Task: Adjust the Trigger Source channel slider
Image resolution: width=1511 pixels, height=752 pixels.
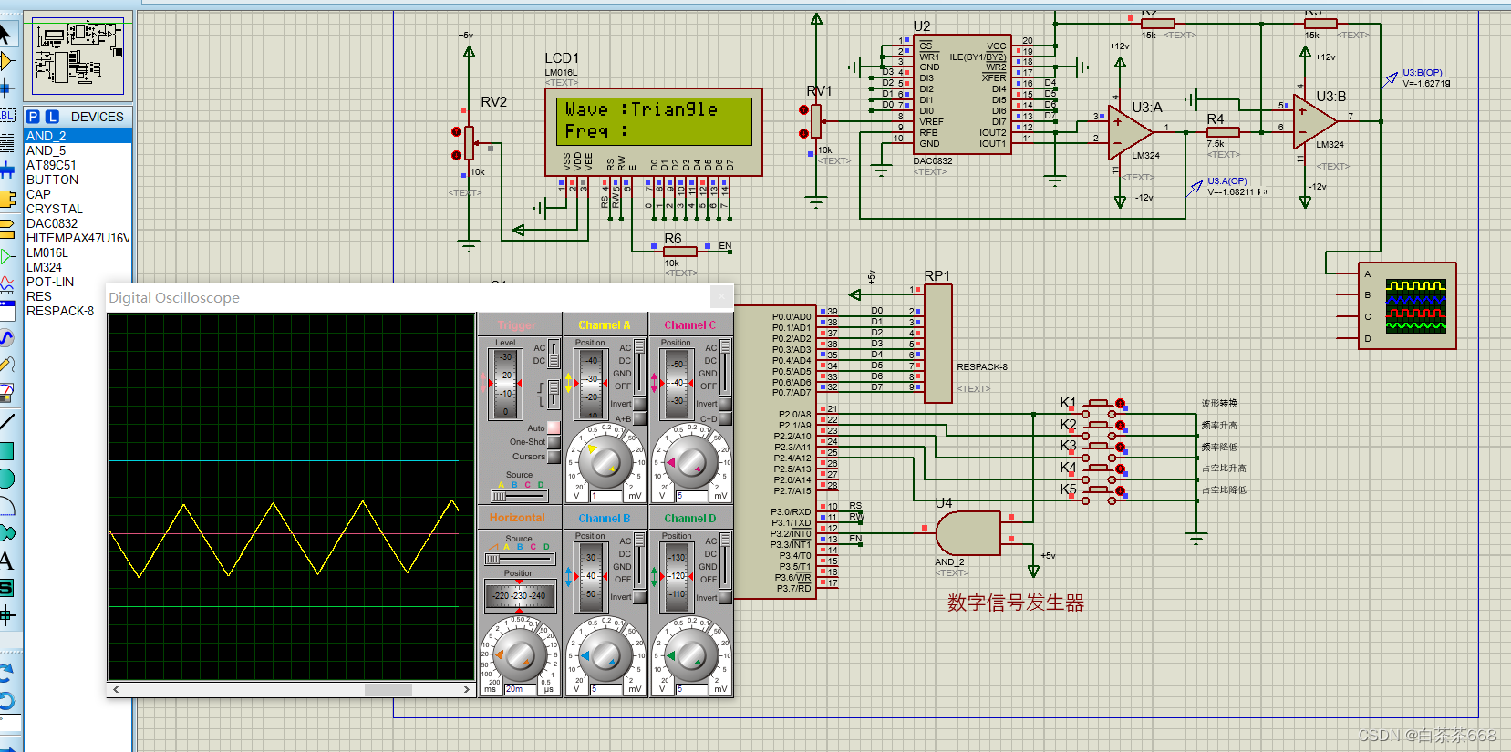Action: 520,496
